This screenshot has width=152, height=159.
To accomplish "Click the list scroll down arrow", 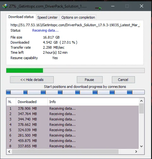I will [141, 146].
